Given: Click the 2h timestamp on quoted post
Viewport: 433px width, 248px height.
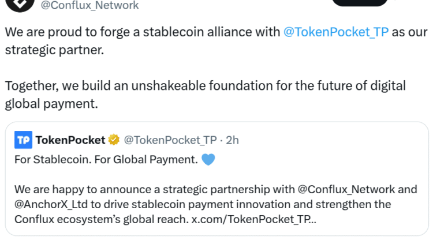Looking at the screenshot, I should [232, 140].
